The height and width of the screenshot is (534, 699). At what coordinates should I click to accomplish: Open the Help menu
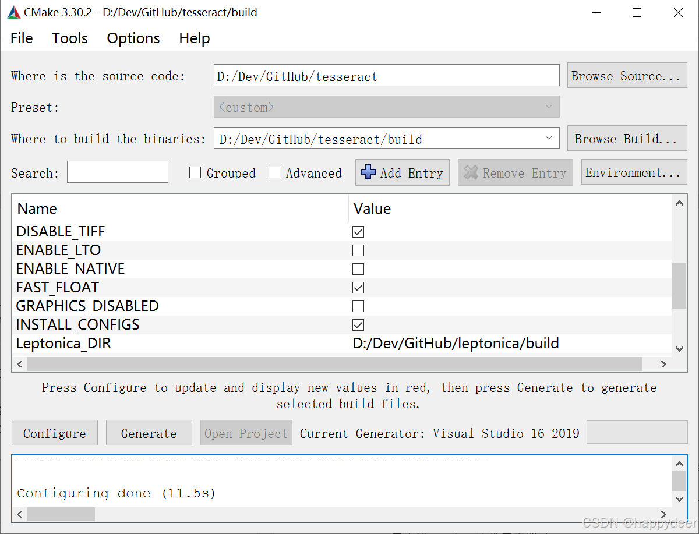(195, 38)
